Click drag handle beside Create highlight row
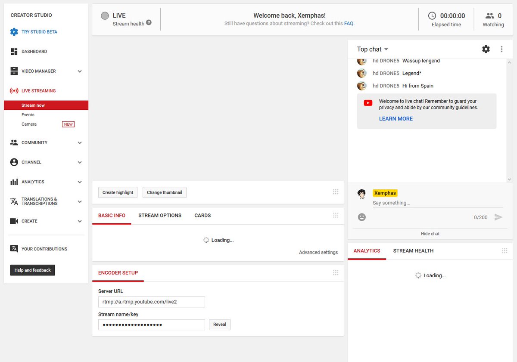This screenshot has width=517, height=362. pos(336,192)
